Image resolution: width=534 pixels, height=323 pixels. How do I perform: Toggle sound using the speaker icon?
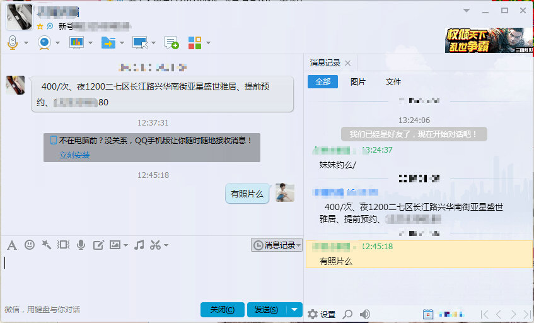click(x=364, y=314)
